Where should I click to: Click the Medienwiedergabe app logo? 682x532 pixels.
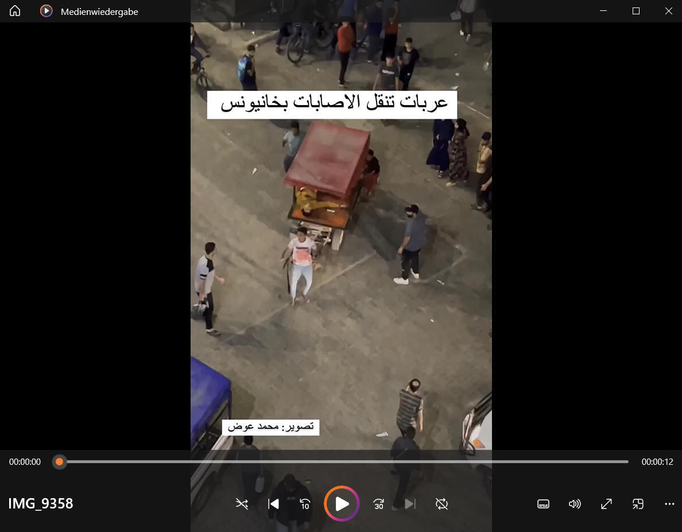[x=46, y=11]
